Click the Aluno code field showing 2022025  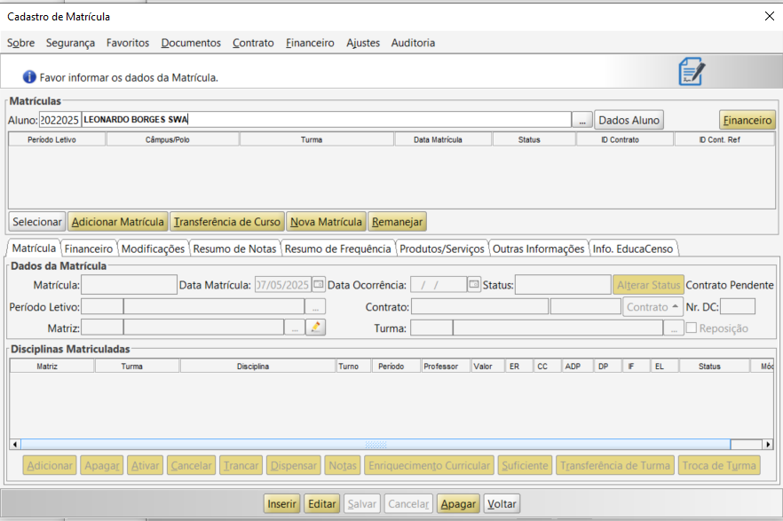pos(59,120)
